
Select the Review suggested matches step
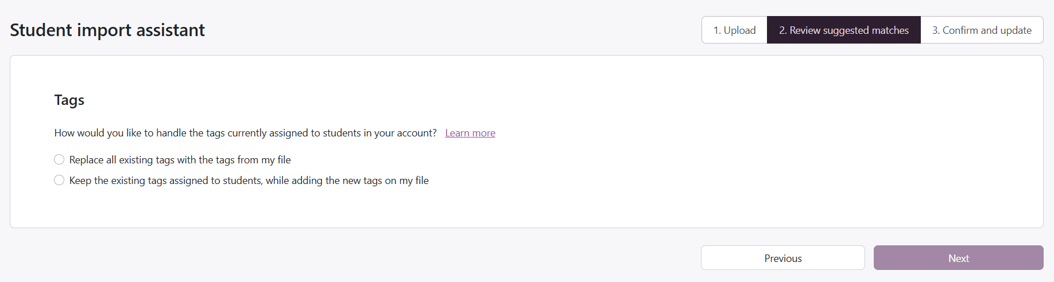(x=843, y=30)
